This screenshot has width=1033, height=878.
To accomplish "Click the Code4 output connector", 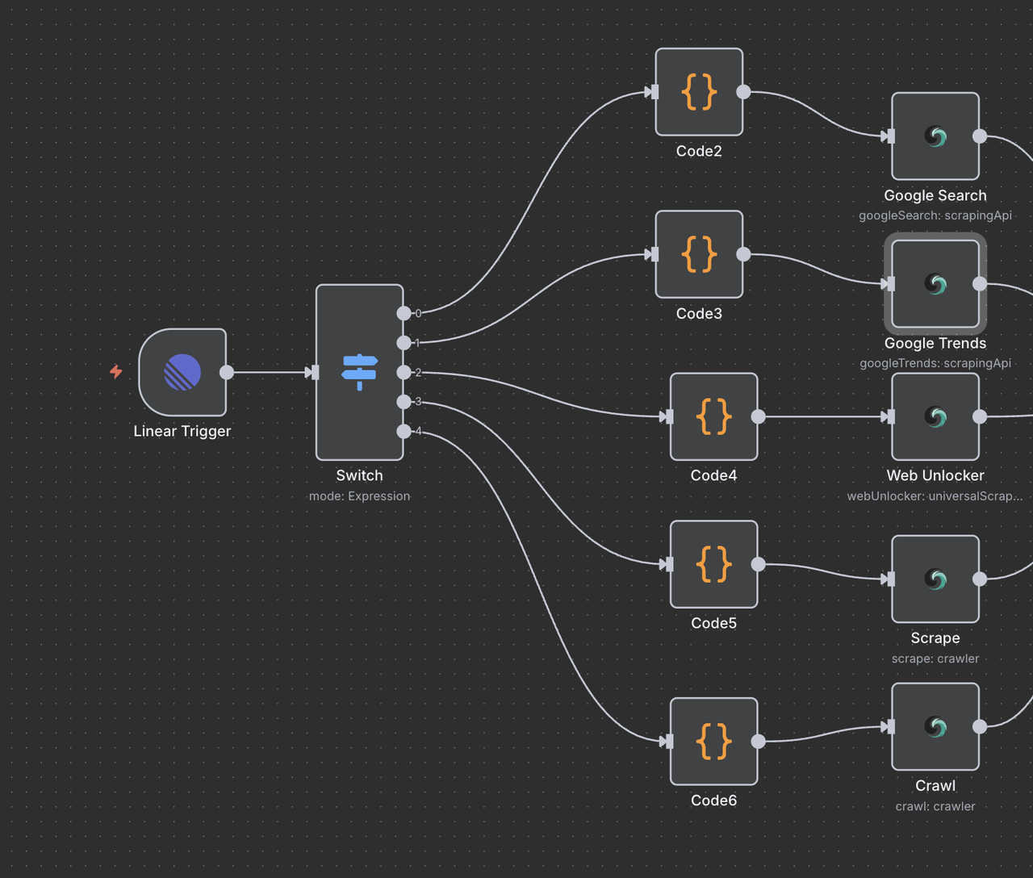I will [758, 416].
